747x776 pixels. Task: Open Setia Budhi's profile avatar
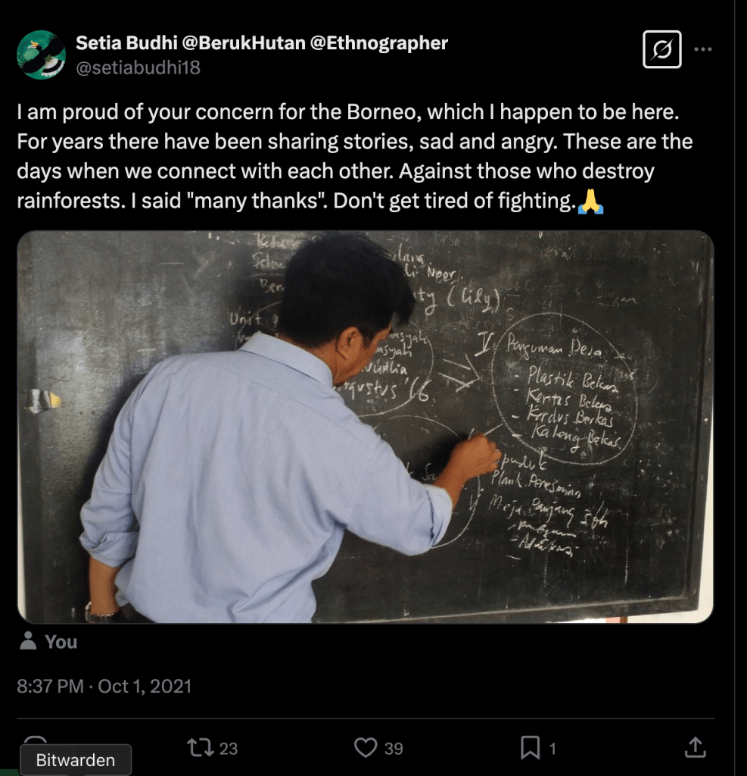41,55
